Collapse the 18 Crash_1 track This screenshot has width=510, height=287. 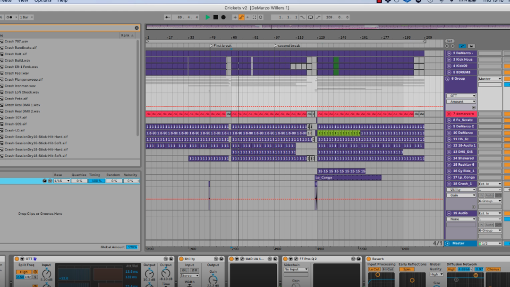coord(449,184)
